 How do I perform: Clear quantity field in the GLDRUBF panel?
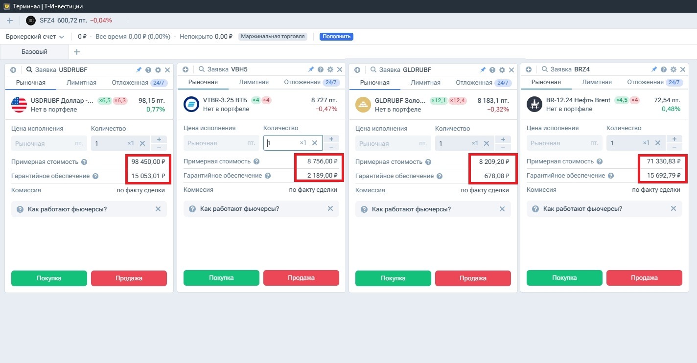pyautogui.click(x=487, y=143)
